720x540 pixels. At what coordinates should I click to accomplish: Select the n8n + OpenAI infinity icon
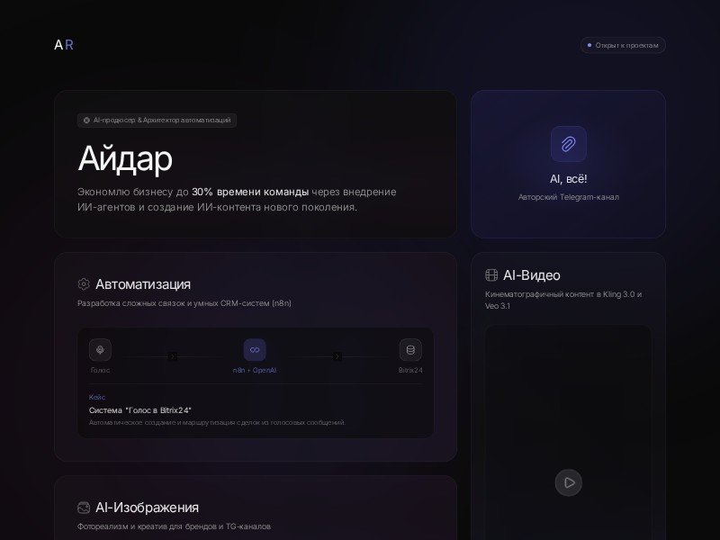click(255, 350)
